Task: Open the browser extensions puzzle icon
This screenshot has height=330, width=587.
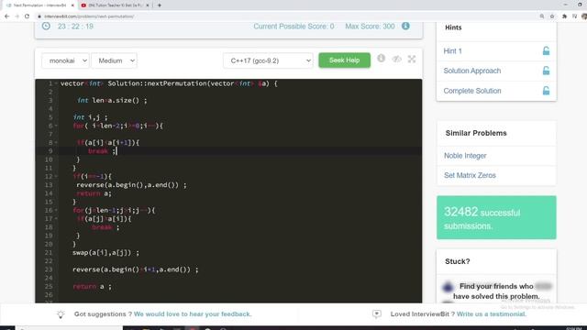Action: tap(564, 16)
